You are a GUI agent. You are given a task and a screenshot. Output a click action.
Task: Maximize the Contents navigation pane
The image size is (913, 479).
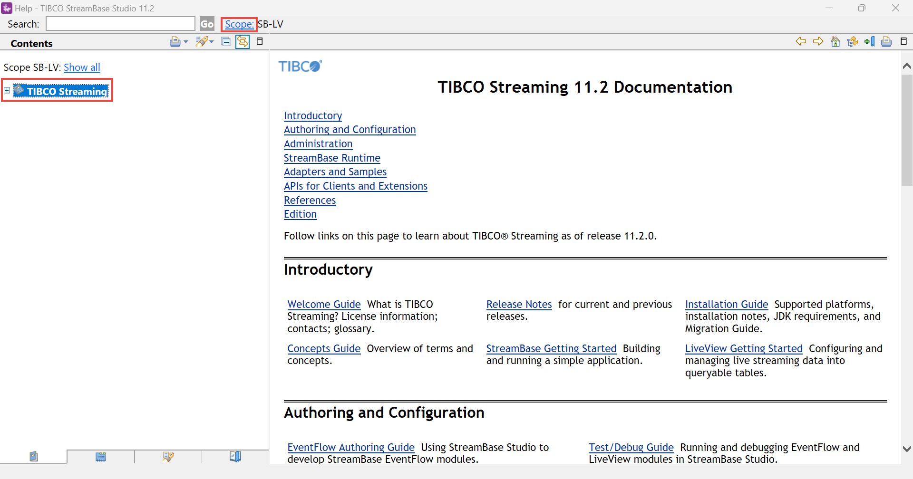pyautogui.click(x=260, y=42)
